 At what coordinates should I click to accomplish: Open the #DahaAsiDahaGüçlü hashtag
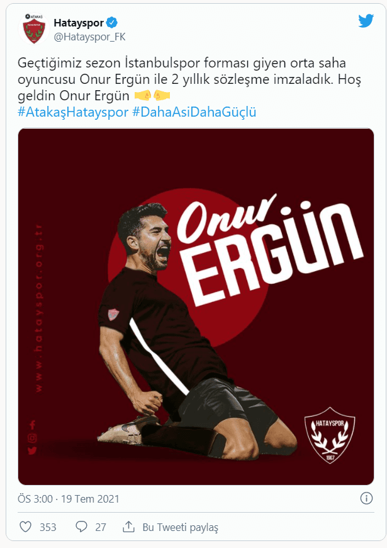click(x=194, y=112)
